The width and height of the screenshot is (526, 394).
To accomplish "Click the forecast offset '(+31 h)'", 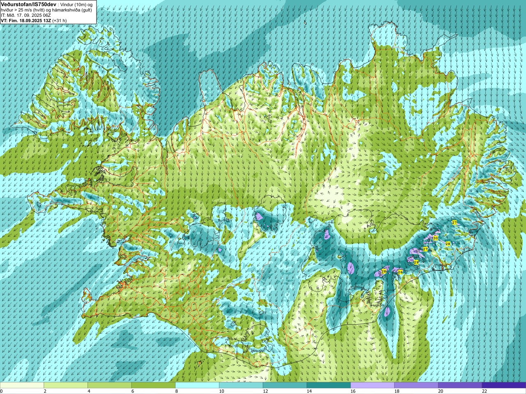I will point(60,20).
